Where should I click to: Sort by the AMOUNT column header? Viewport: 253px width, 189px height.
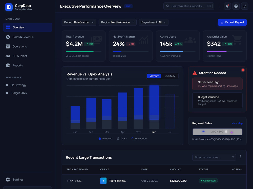tap(175, 170)
